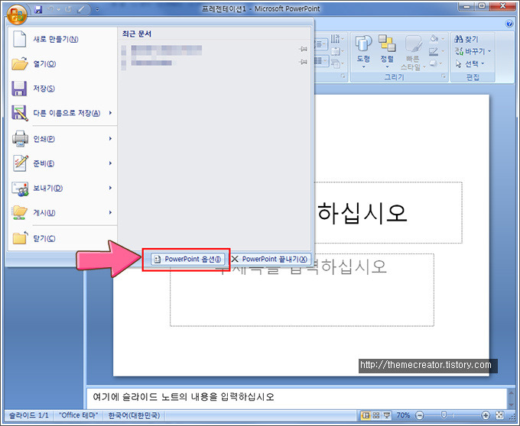Open the shape outline dropdown arrow

443,51
